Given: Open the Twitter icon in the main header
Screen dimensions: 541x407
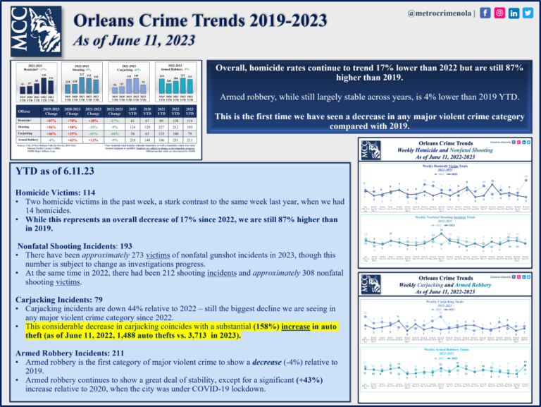Looking at the screenshot, I should (528, 13).
